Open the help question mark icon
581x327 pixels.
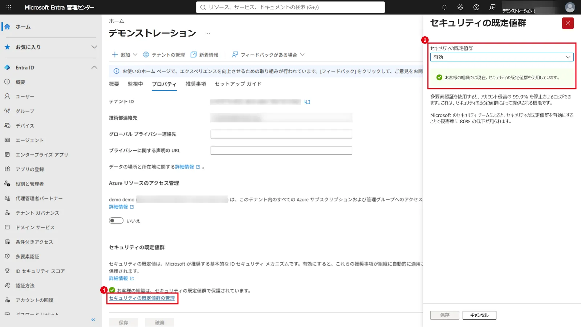[x=476, y=7]
